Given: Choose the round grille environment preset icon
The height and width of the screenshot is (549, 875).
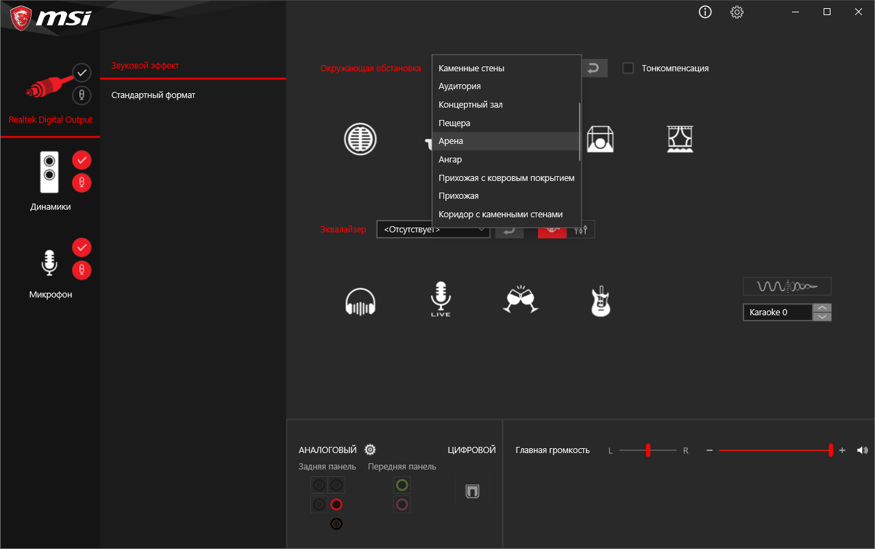Looking at the screenshot, I should pos(360,139).
